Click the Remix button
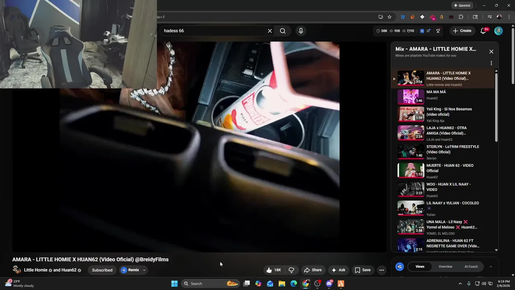The height and width of the screenshot is (290, 515). tap(130, 270)
